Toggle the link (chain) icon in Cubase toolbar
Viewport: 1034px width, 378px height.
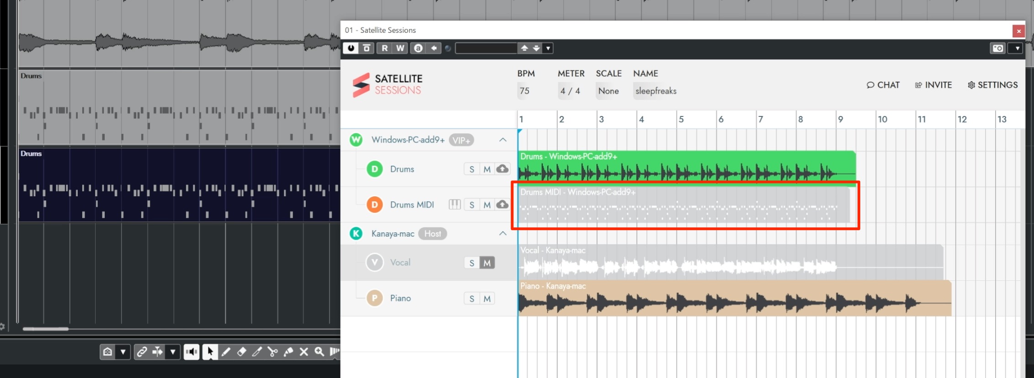pos(142,352)
